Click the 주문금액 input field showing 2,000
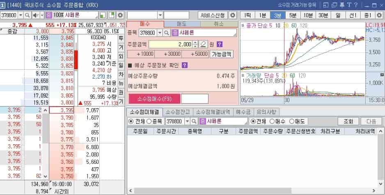The width and height of the screenshot is (385, 195). (170, 44)
